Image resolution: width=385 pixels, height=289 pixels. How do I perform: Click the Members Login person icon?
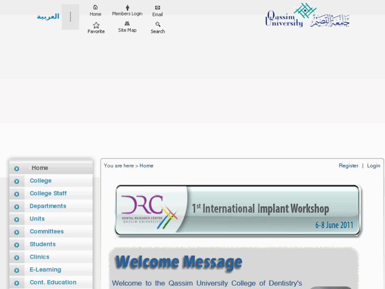127,7
